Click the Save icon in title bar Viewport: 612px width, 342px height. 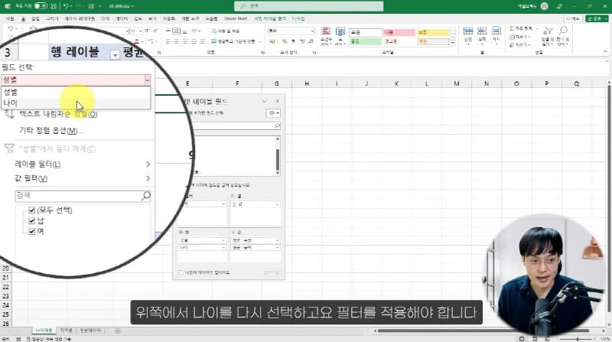tap(54, 6)
